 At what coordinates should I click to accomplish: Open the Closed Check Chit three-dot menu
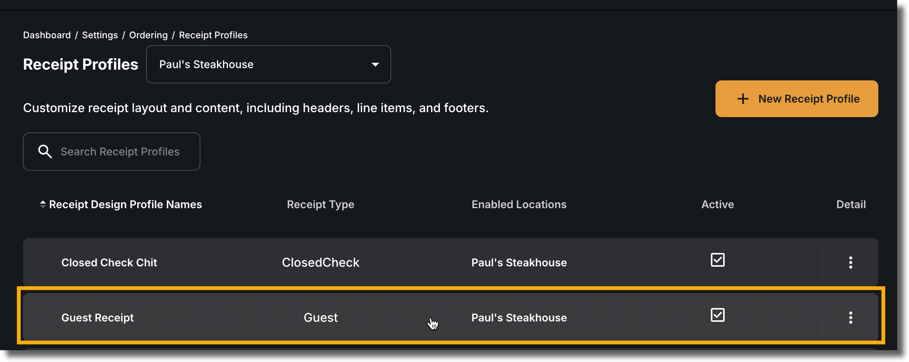pos(850,263)
